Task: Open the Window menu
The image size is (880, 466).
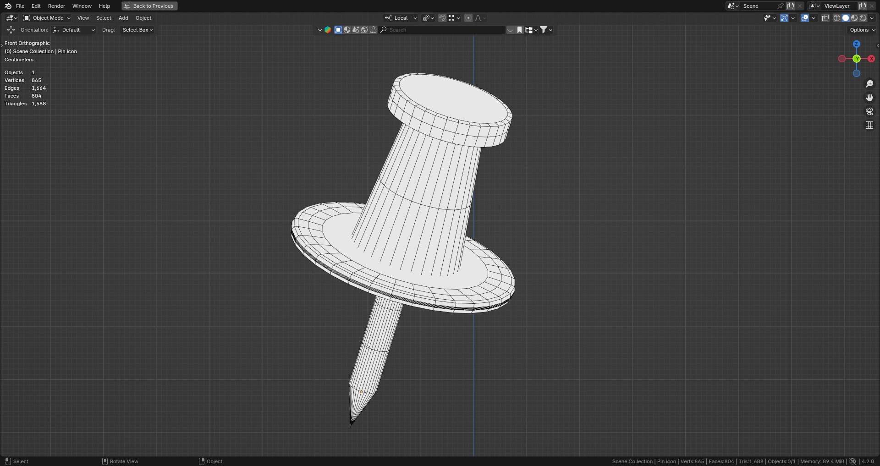Action: tap(82, 6)
